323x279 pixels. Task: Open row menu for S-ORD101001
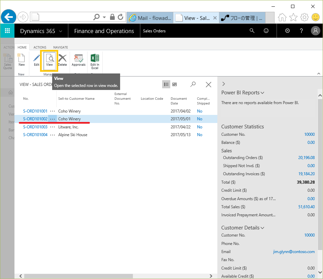[52, 111]
